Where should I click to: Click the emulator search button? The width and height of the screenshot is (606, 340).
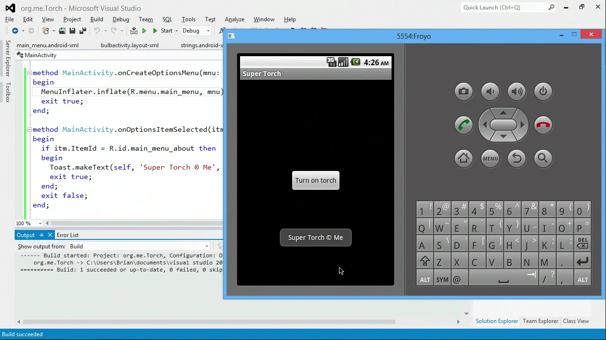[x=543, y=159]
